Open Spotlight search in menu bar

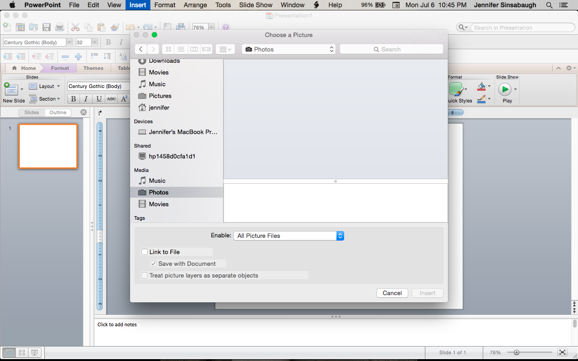coord(549,5)
